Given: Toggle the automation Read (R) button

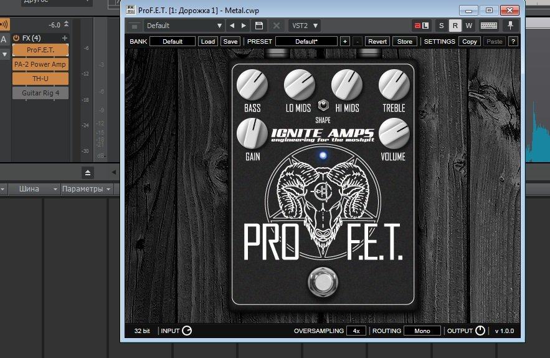Looking at the screenshot, I should (455, 26).
